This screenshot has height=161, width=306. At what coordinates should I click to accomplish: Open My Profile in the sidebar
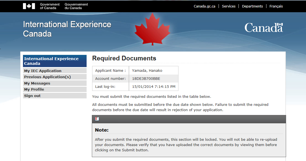coord(55,89)
